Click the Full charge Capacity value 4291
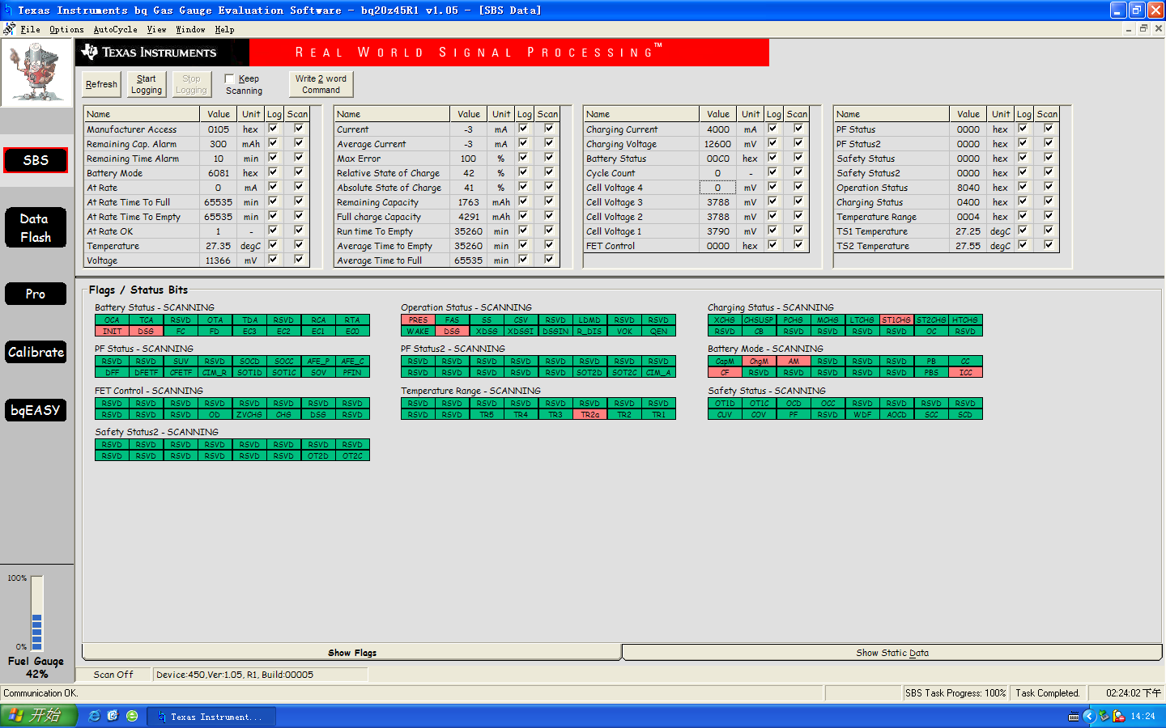The height and width of the screenshot is (728, 1166). pyautogui.click(x=469, y=217)
